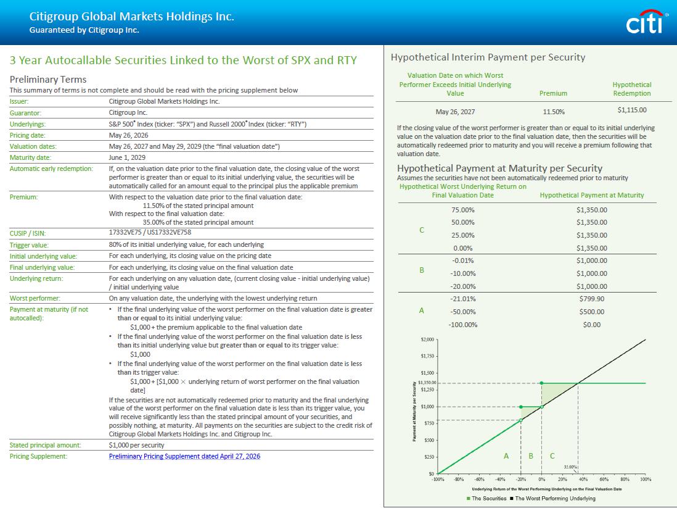Click the 35.00% annotation on the chart

click(570, 467)
